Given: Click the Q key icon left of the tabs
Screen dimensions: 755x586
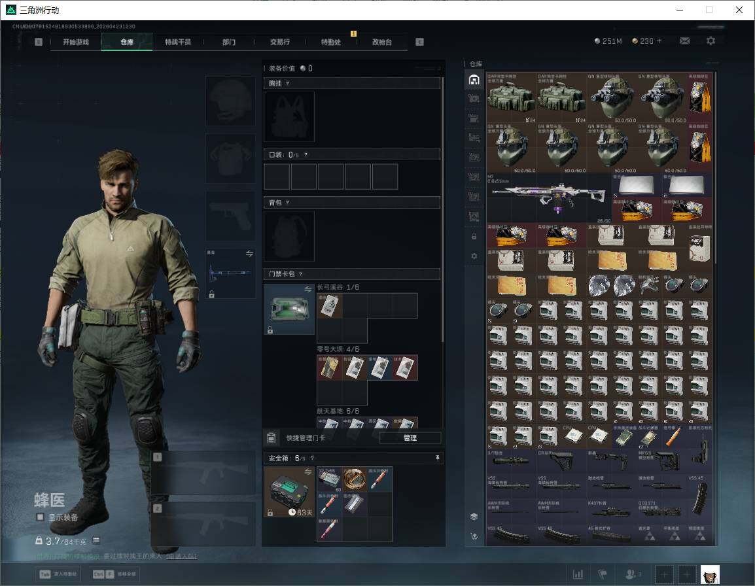Looking at the screenshot, I should tap(39, 42).
